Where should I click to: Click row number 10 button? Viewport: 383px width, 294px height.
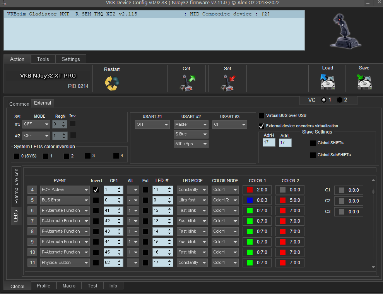(32, 252)
